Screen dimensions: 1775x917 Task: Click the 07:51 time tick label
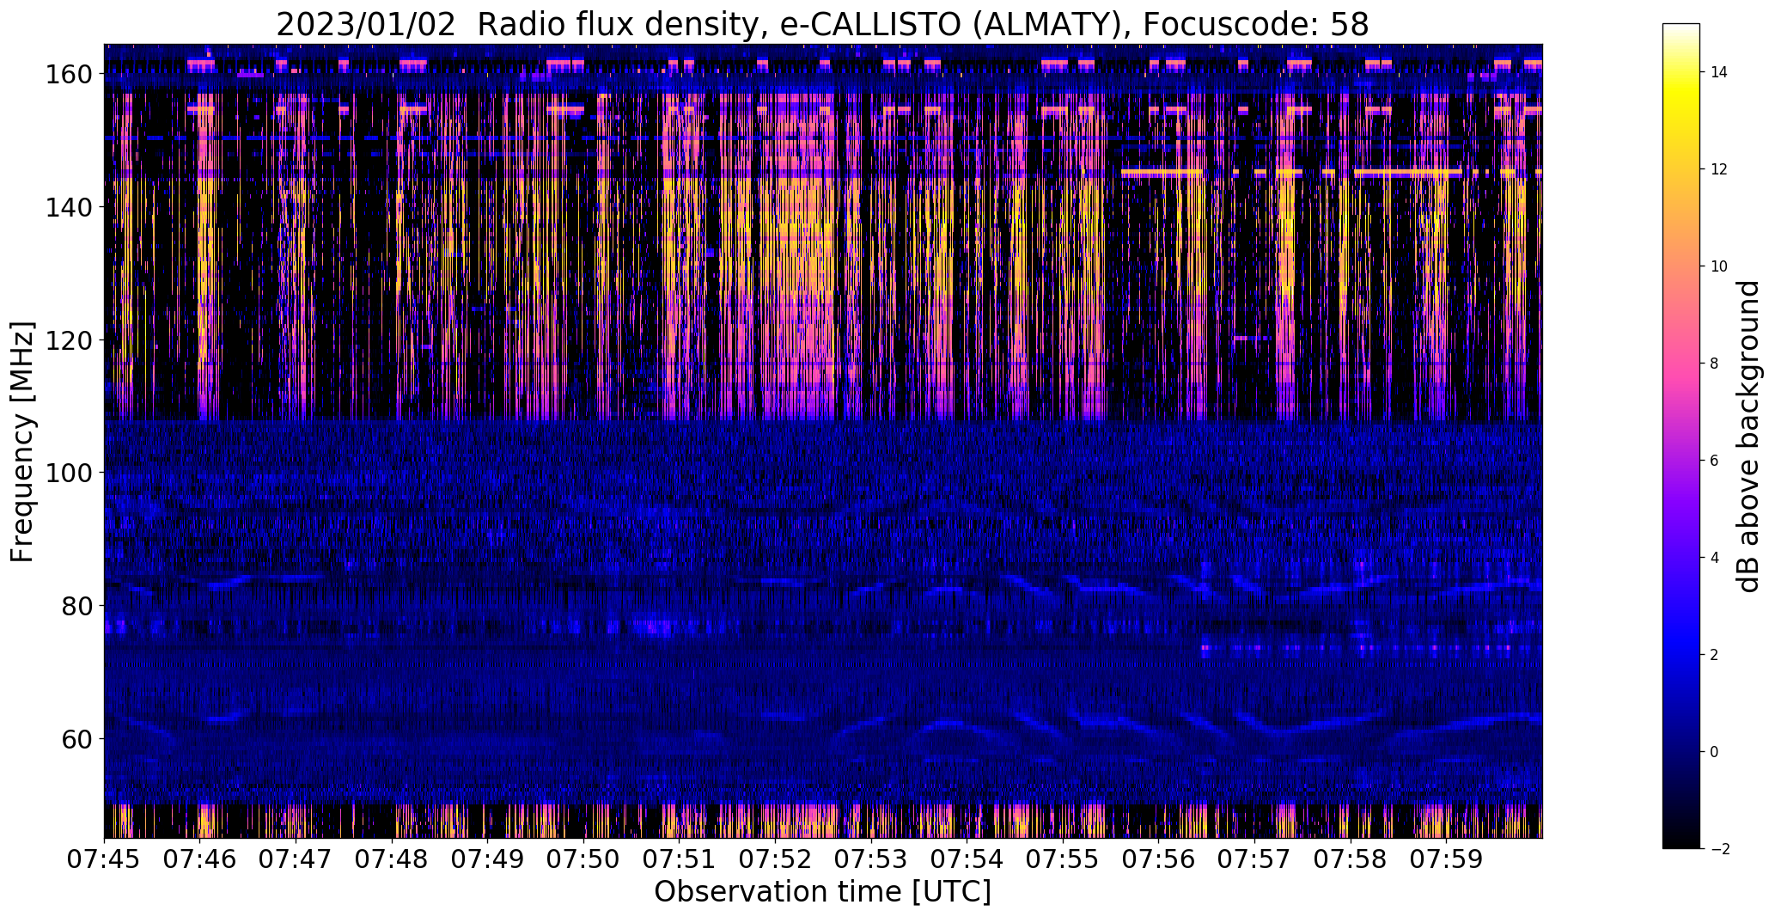pos(680,859)
